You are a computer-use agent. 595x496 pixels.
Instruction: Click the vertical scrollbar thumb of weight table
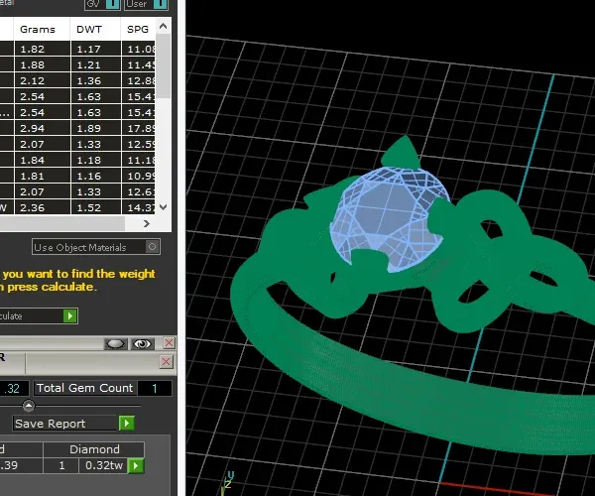pyautogui.click(x=164, y=66)
